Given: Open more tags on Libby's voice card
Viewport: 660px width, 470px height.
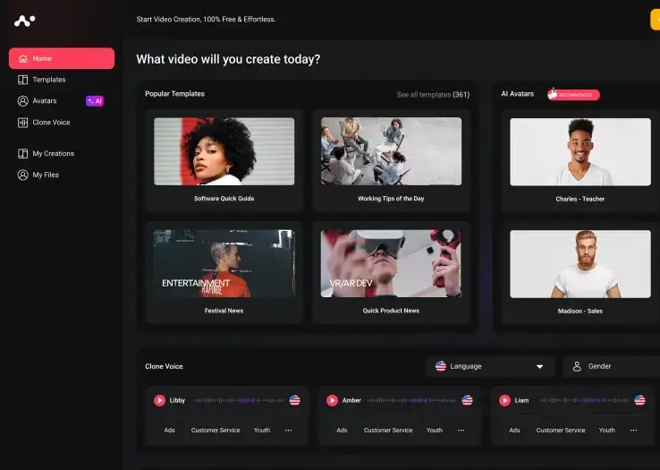Looking at the screenshot, I should [x=288, y=431].
